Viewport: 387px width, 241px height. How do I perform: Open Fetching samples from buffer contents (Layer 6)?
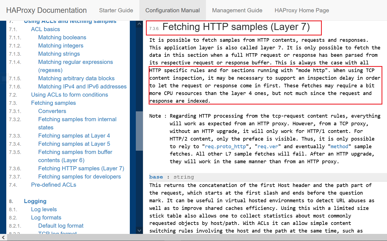pos(75,156)
